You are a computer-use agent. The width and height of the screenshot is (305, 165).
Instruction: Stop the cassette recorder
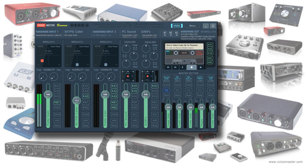pyautogui.click(x=191, y=67)
